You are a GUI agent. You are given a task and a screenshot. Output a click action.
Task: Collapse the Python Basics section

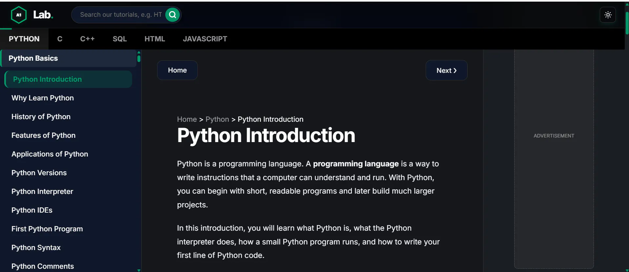(69, 58)
